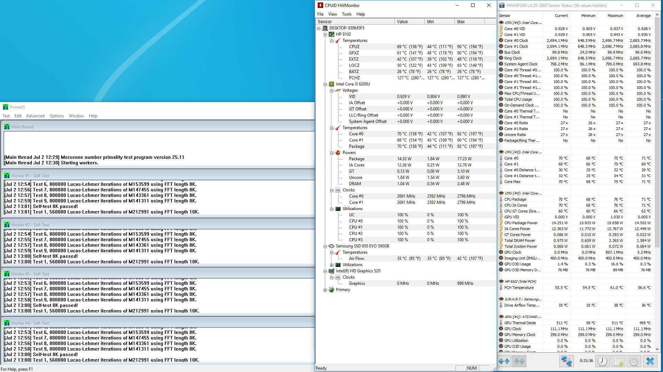Click the Powers flame icon in HWMonitor
This screenshot has width=663, height=372.
point(338,153)
